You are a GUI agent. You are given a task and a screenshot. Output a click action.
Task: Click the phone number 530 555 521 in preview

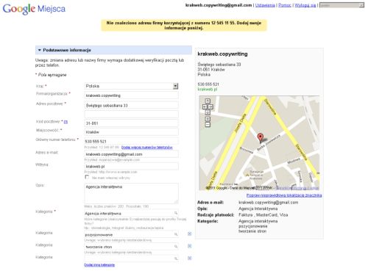pos(208,84)
